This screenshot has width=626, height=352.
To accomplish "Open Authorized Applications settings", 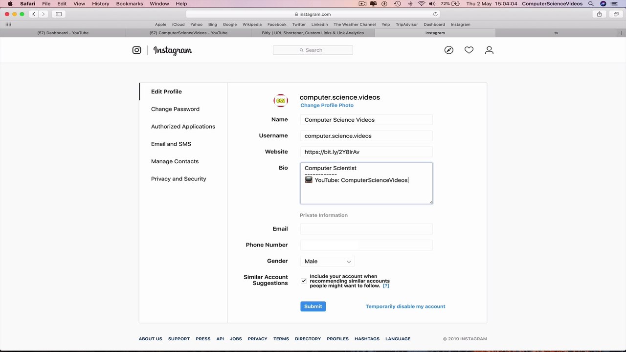I will [183, 127].
